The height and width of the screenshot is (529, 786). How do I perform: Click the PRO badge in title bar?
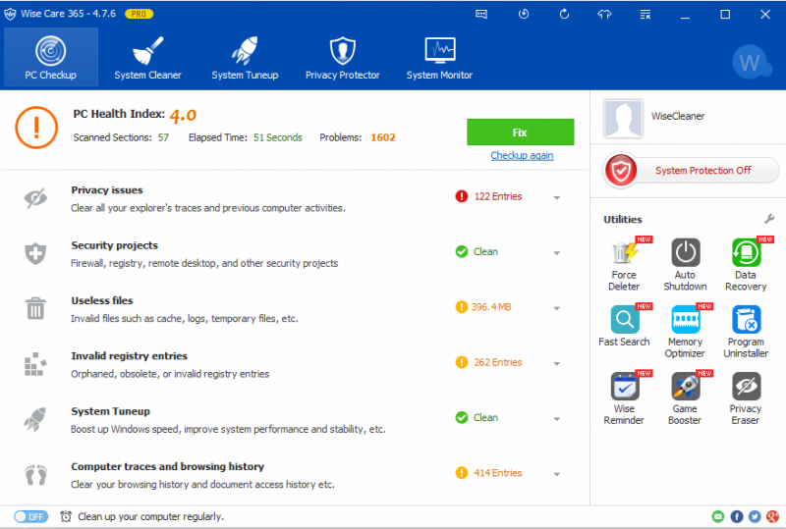click(139, 14)
